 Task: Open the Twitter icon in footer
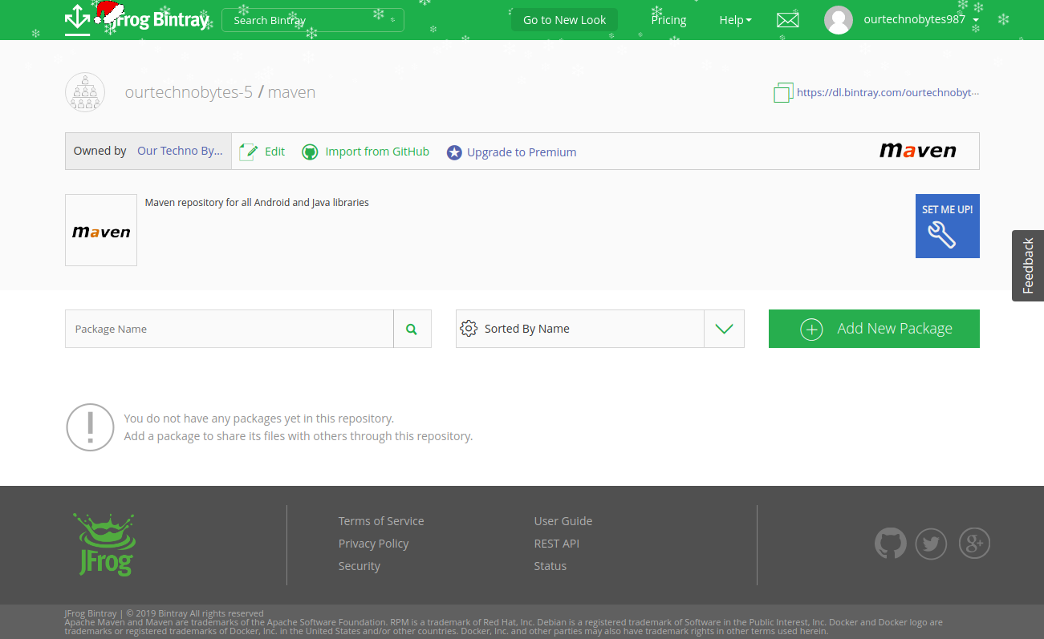(931, 544)
